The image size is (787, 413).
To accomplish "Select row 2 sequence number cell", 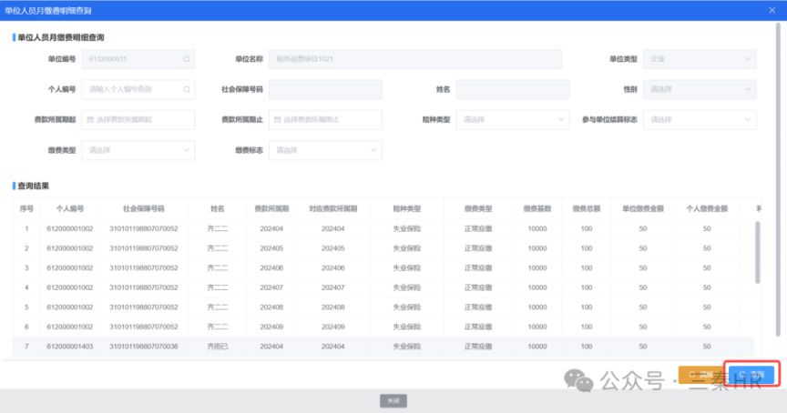I will coord(26,248).
